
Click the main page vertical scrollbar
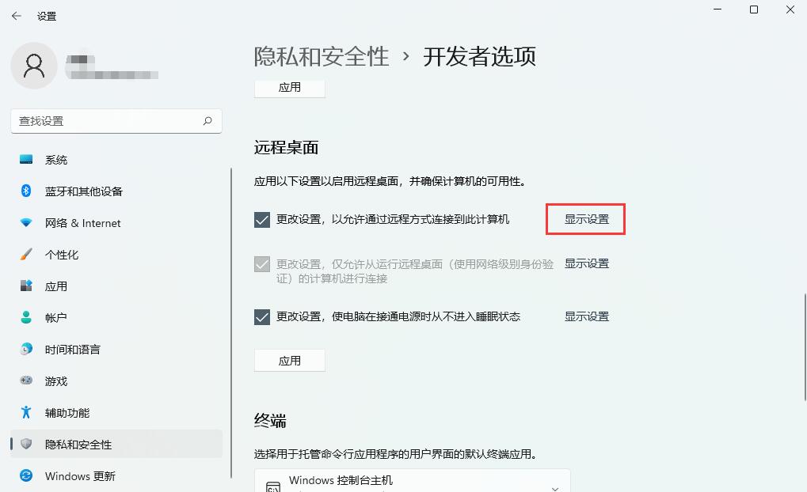[x=805, y=347]
